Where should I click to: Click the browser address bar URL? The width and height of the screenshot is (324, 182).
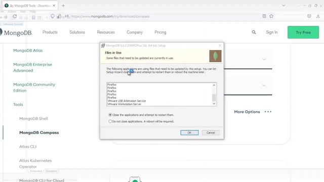[x=110, y=16]
